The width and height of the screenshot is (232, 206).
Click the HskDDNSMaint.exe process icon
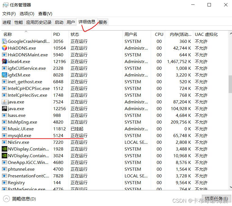(x=4, y=55)
